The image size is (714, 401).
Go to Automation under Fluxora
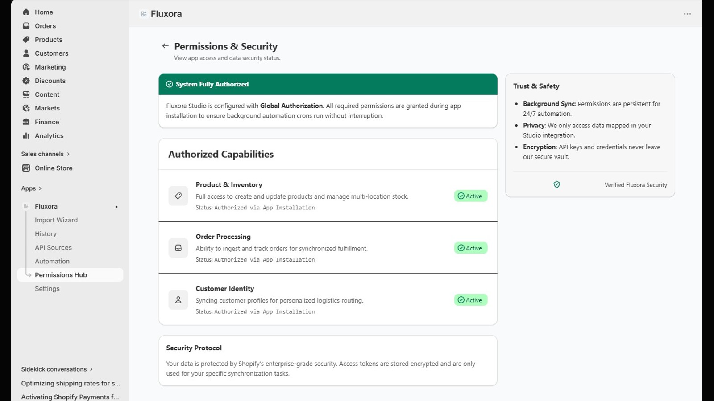pyautogui.click(x=52, y=261)
